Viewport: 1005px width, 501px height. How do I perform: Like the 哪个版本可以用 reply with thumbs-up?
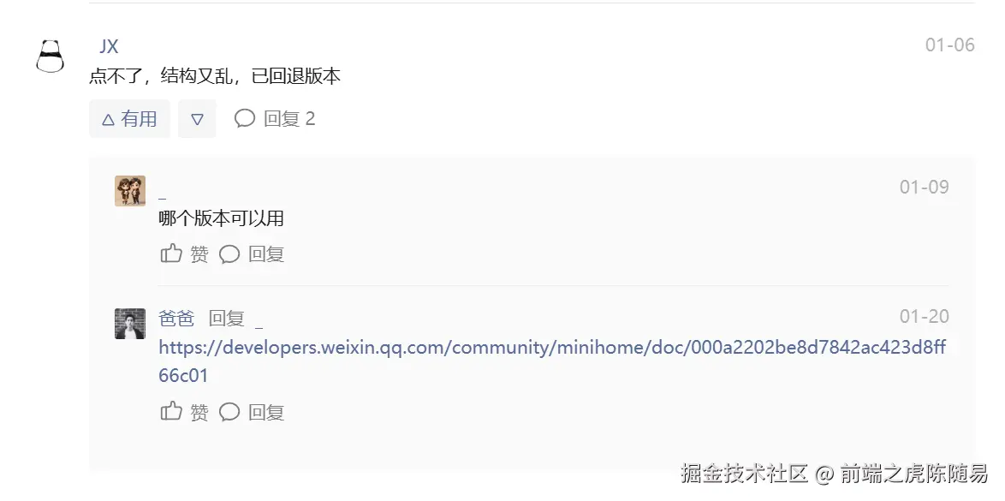(184, 254)
